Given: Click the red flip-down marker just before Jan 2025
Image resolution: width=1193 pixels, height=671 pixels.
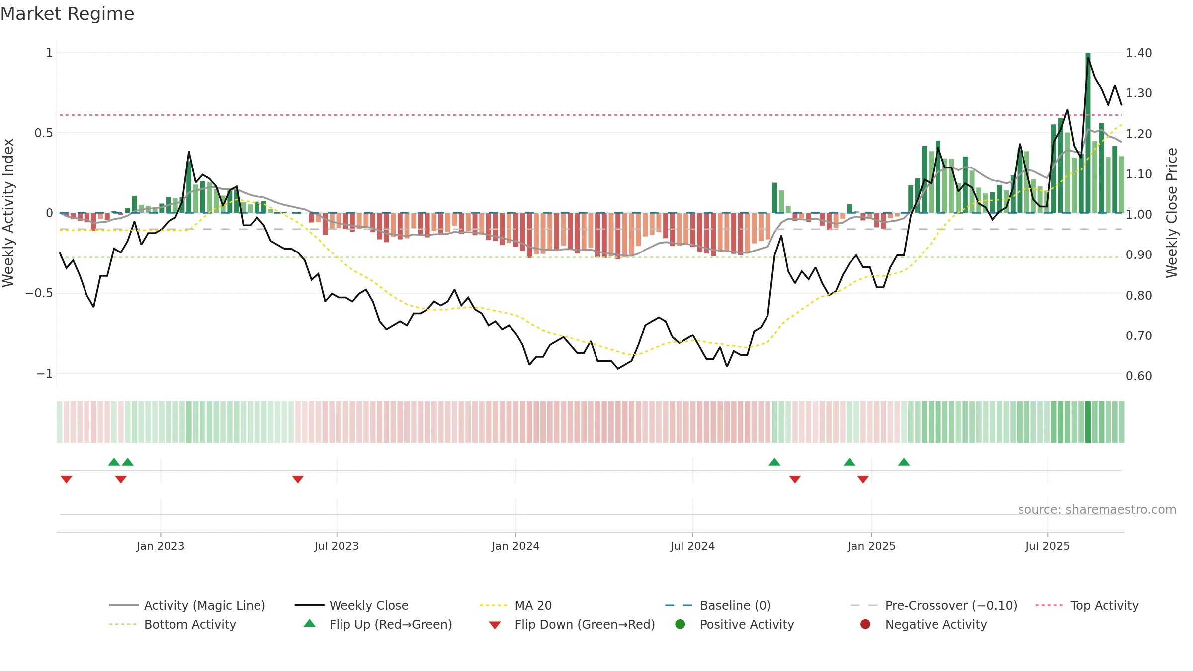Looking at the screenshot, I should pyautogui.click(x=863, y=479).
